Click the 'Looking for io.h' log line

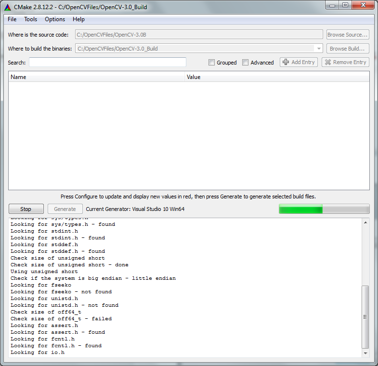(38, 353)
